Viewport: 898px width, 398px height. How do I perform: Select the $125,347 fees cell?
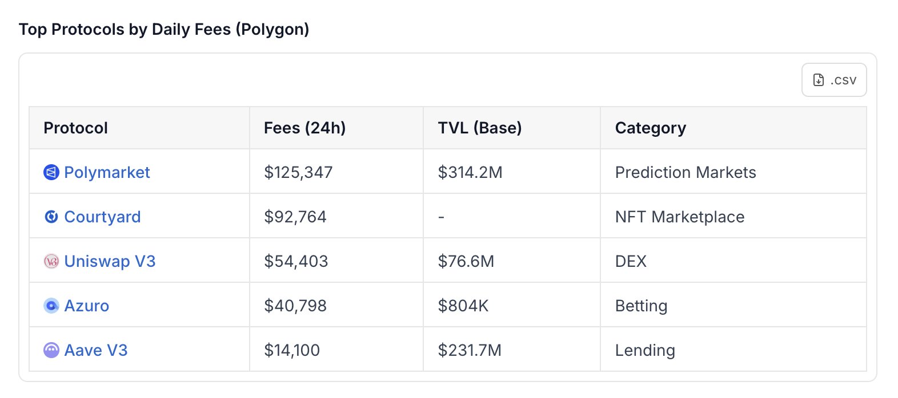tap(298, 172)
